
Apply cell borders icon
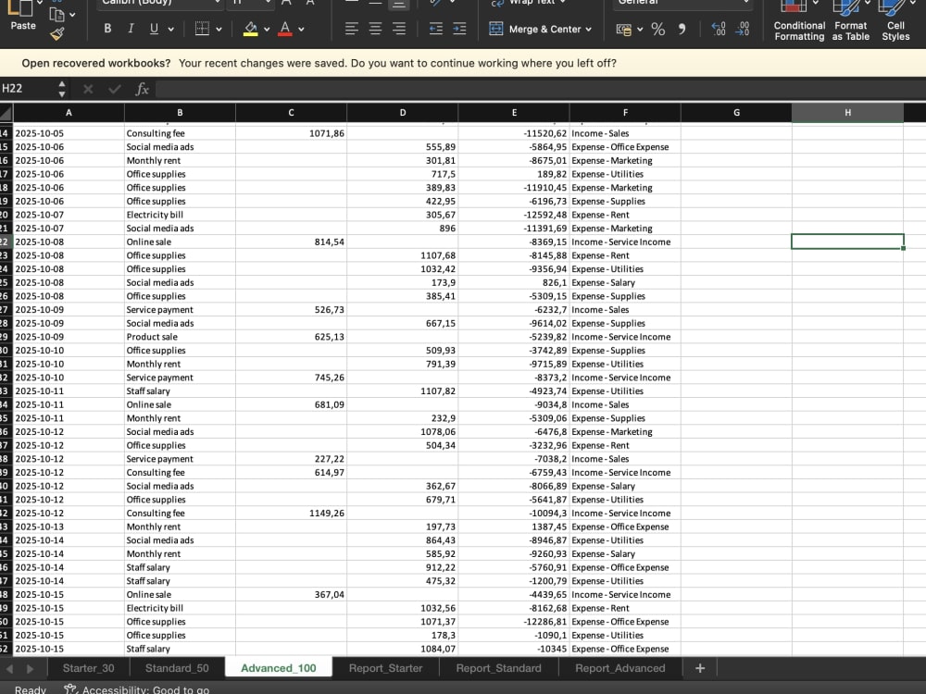click(x=202, y=29)
